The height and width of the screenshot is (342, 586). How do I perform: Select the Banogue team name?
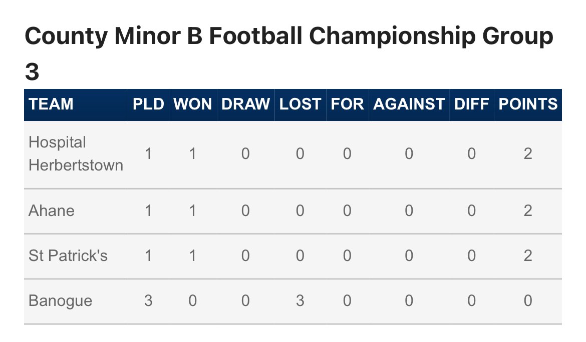(60, 301)
